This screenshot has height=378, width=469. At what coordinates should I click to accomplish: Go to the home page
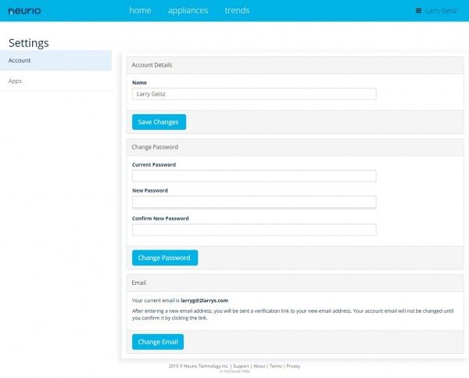(140, 10)
